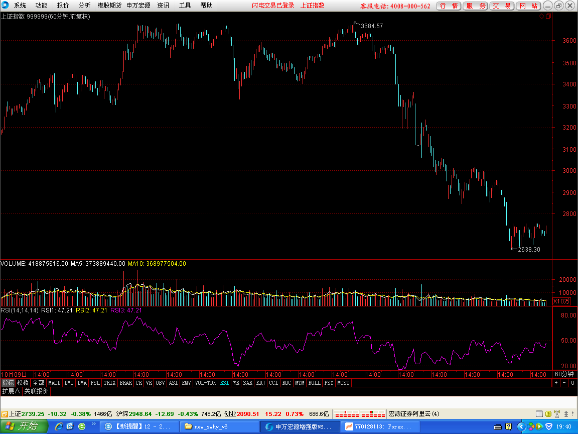The image size is (578, 434).
Task: Click the 沪深 2948.64 index quote
Action: point(134,414)
